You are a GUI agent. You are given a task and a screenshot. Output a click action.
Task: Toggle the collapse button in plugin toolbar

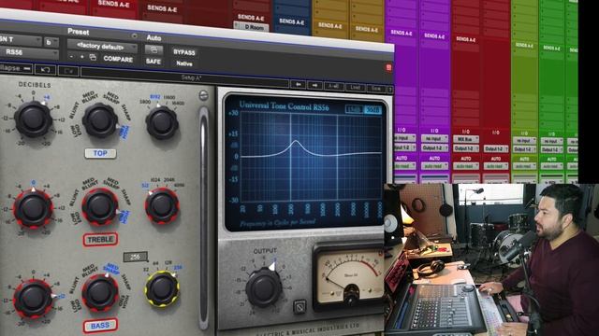[x=16, y=68]
